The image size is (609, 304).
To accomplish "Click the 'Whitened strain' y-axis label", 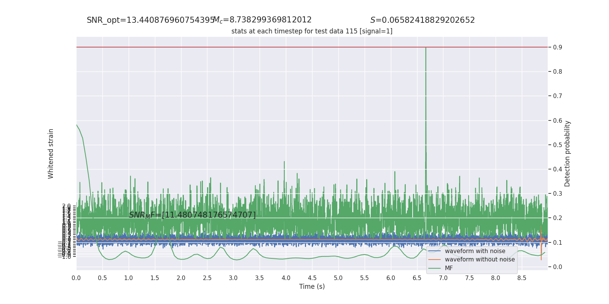I will 51,154.
